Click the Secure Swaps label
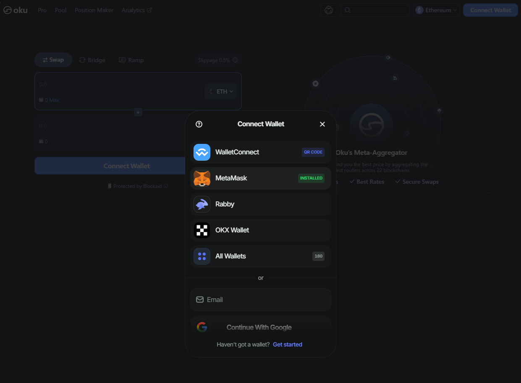This screenshot has height=383, width=521. pos(421,182)
